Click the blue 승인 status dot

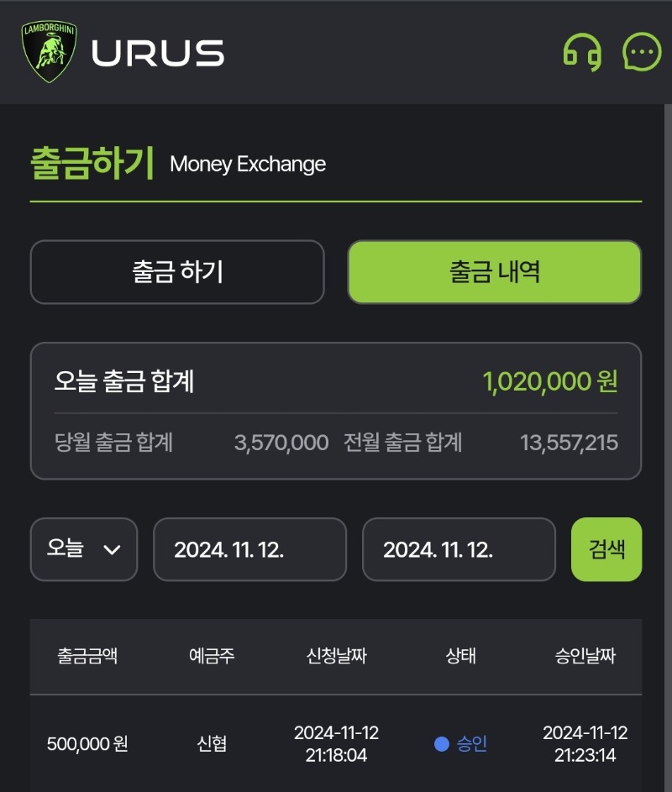pyautogui.click(x=442, y=743)
